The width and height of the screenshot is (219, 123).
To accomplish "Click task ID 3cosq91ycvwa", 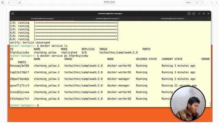I will point(20,92).
